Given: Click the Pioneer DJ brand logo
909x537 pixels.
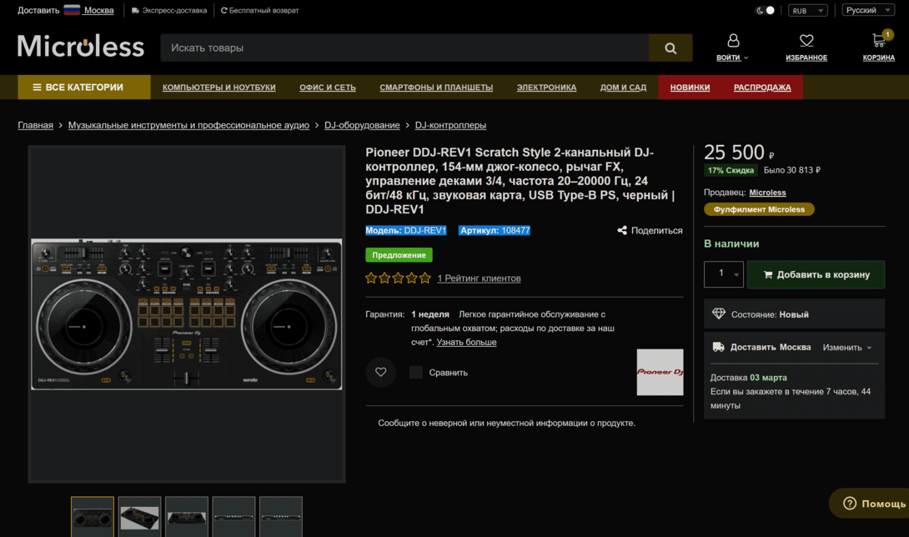Looking at the screenshot, I should click(660, 372).
